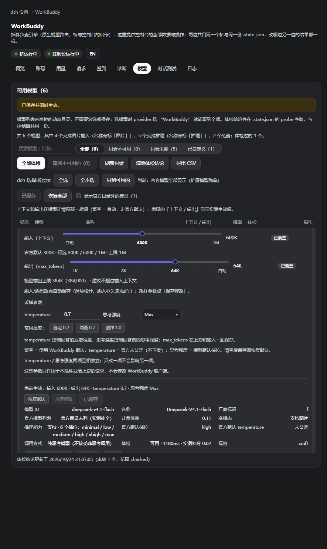
Task: Click the 操作 column header
Action: click(x=308, y=222)
